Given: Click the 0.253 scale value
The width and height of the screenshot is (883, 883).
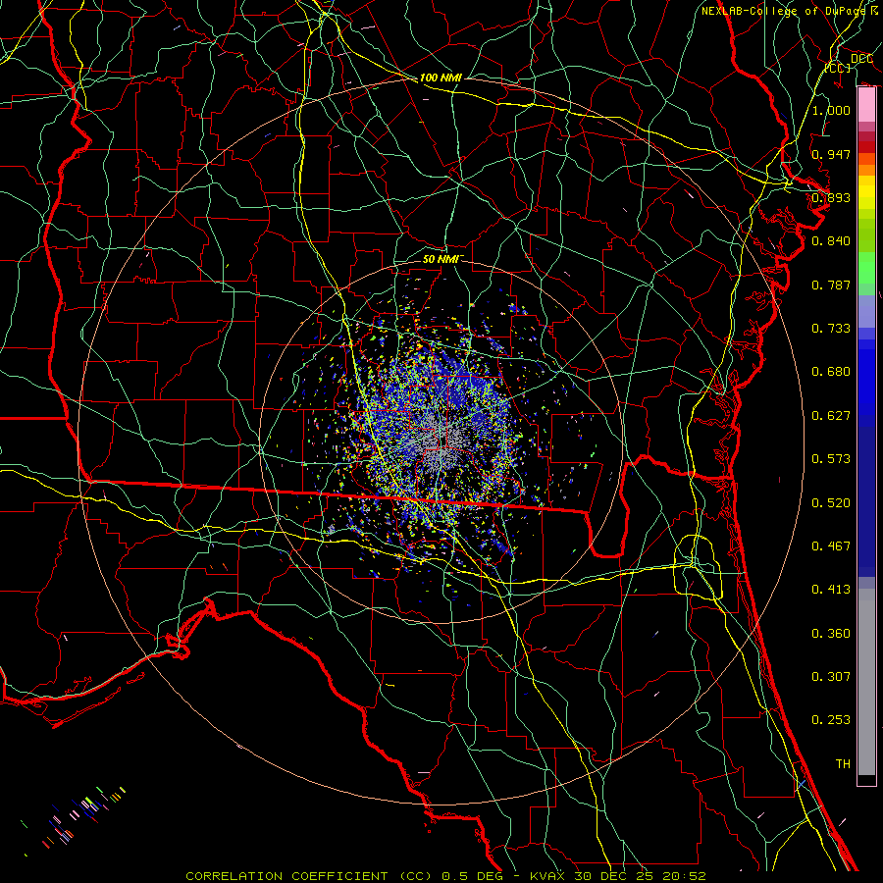Looking at the screenshot, I should tap(831, 720).
